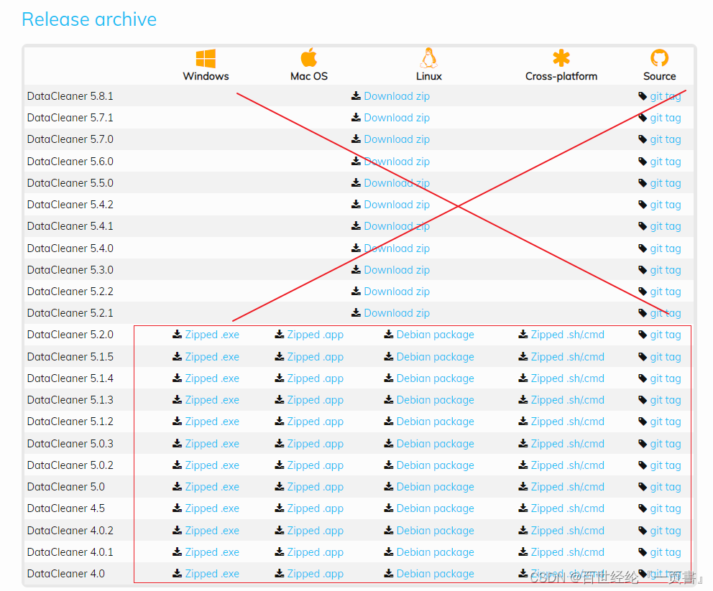Click tag icon in DataCleaner 5.4.1 row
Screen dimensions: 713x591
point(643,226)
